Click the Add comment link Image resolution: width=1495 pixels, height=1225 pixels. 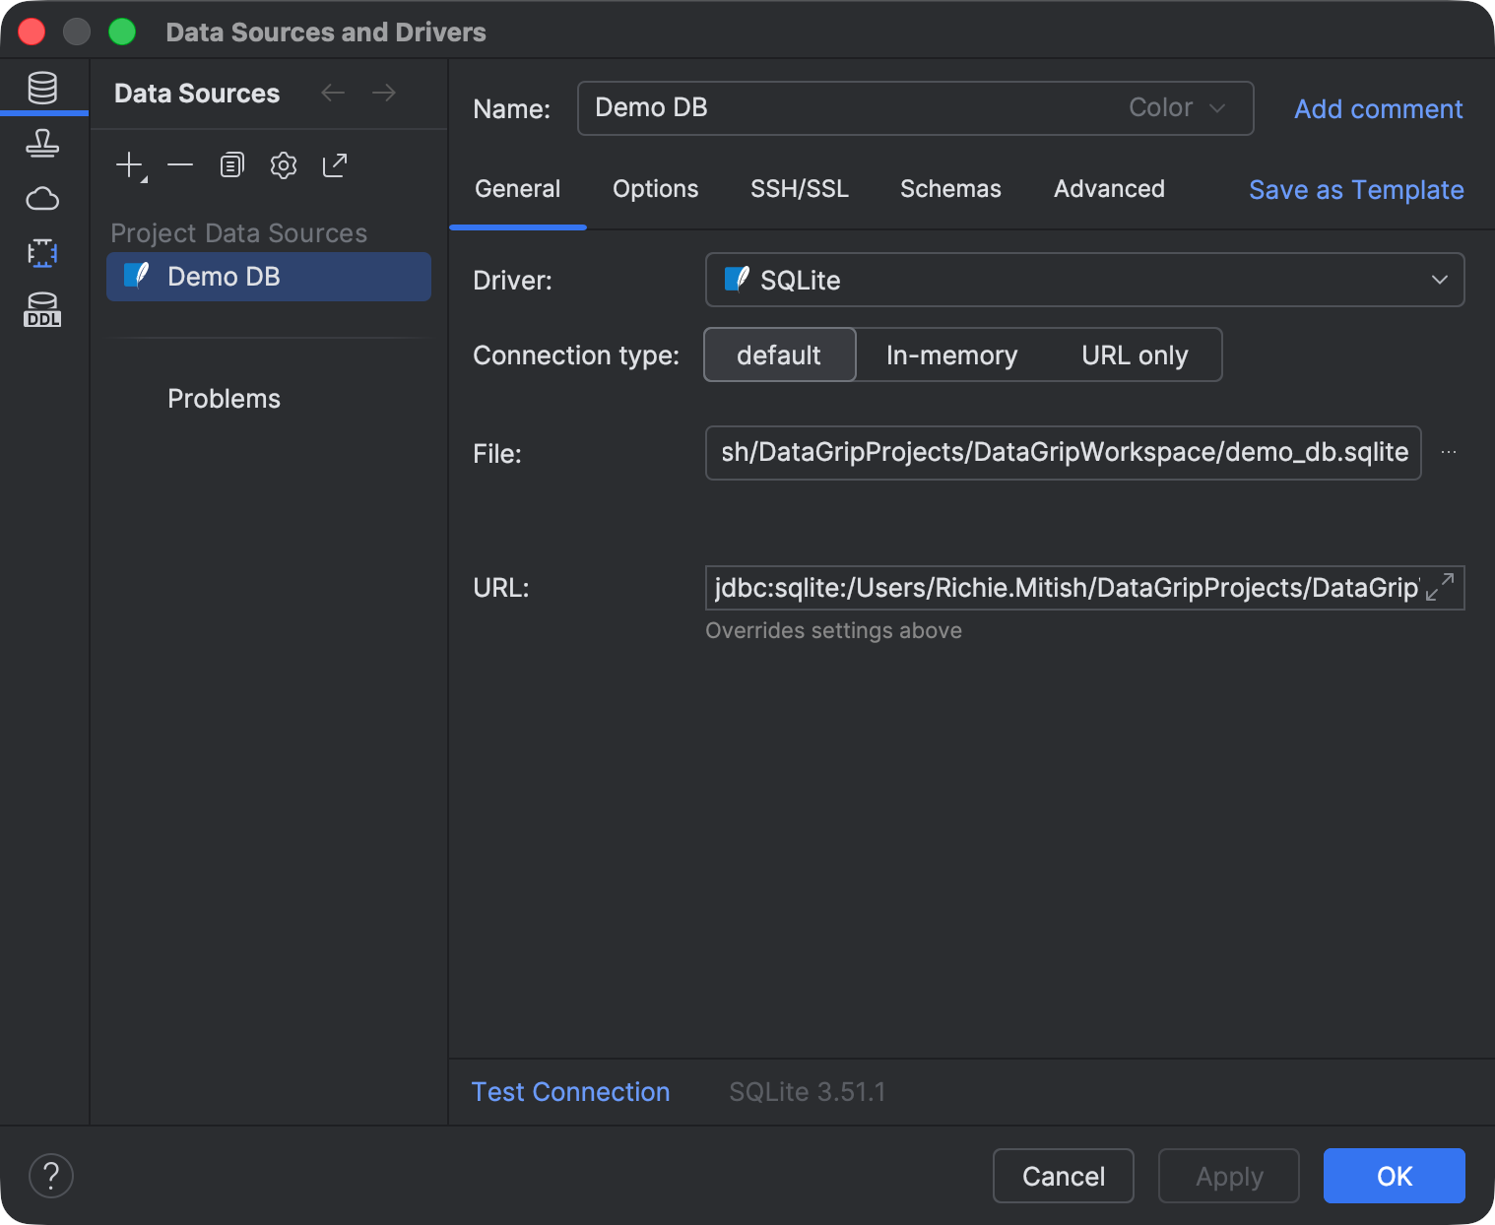pyautogui.click(x=1378, y=108)
